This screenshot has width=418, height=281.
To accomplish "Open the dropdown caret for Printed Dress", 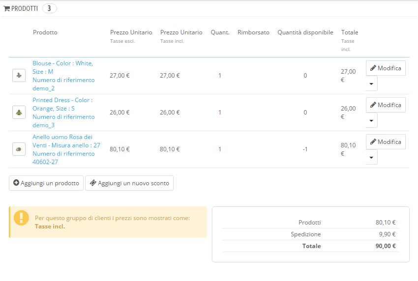I will point(371,120).
